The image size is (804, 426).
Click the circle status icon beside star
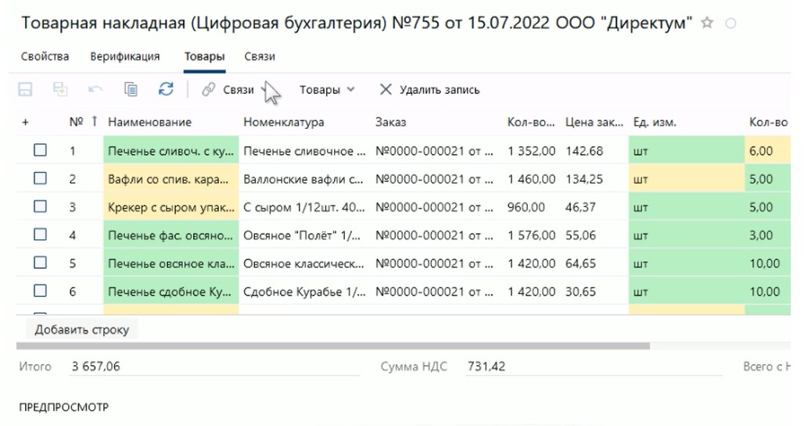730,23
